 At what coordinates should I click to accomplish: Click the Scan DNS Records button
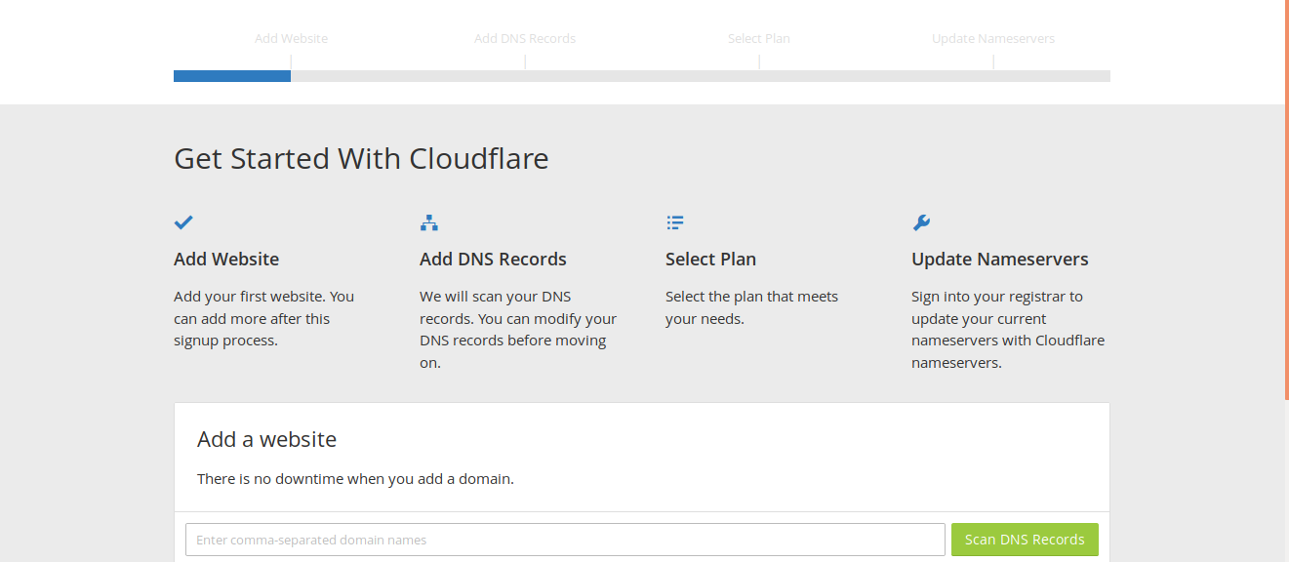(1025, 540)
